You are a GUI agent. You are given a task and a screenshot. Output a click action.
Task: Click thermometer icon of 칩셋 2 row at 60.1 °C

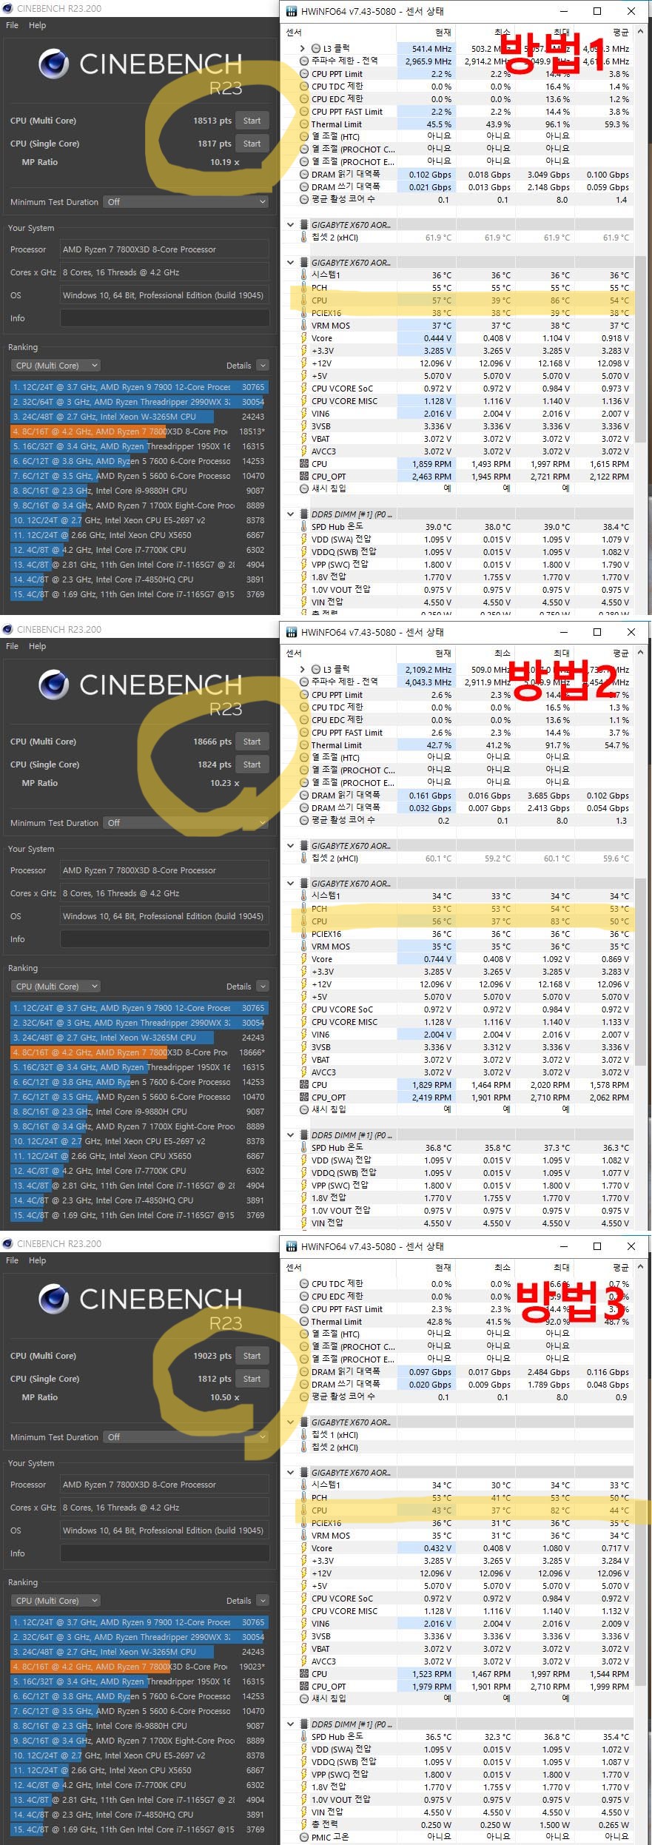click(303, 858)
